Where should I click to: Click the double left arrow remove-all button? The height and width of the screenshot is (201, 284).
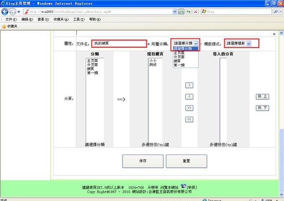coord(189,119)
